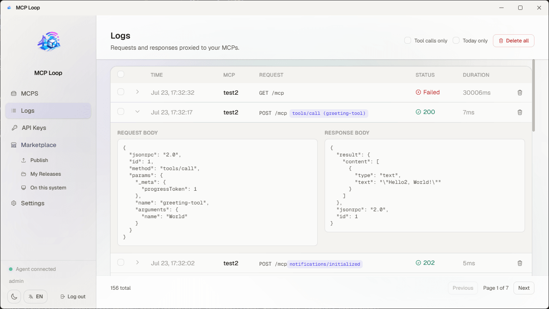This screenshot has height=309, width=549.
Task: Expand the 17:32:02 notifications/initialized row
Action: [137, 263]
